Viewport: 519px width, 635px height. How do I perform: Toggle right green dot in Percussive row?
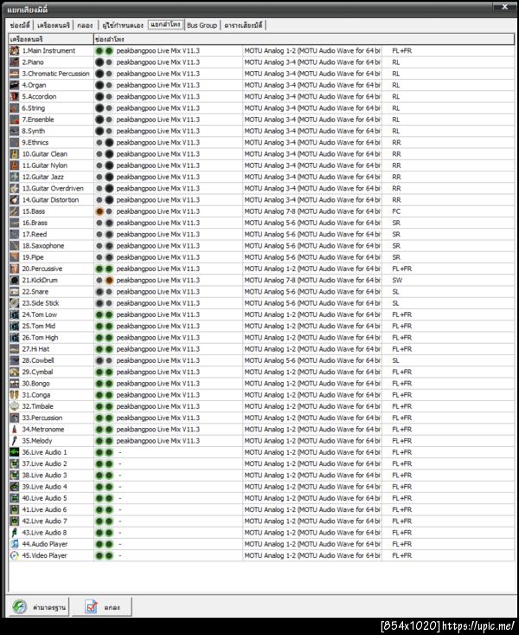click(x=109, y=269)
